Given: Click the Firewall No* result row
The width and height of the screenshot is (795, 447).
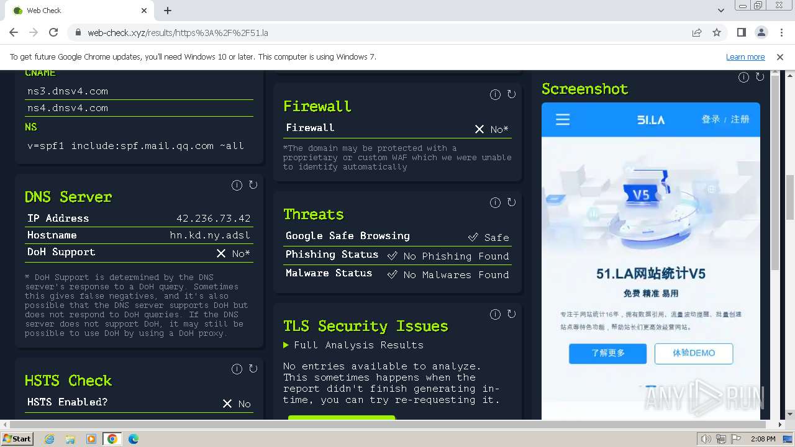Looking at the screenshot, I should (397, 129).
